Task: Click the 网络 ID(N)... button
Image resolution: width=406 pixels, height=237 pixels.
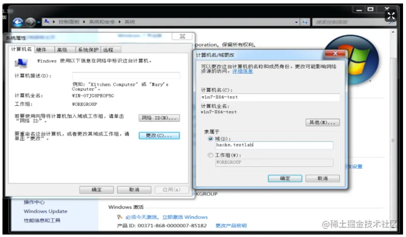Action: pos(159,118)
